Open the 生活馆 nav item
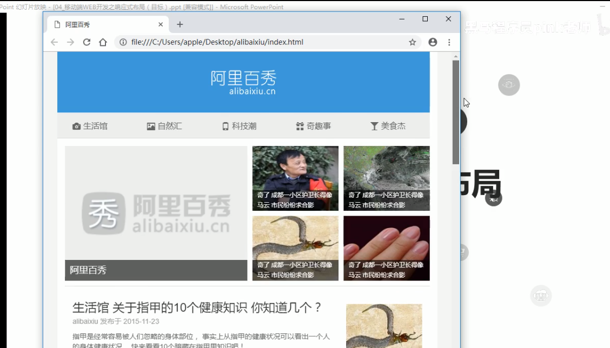The height and width of the screenshot is (348, 610). (x=90, y=126)
